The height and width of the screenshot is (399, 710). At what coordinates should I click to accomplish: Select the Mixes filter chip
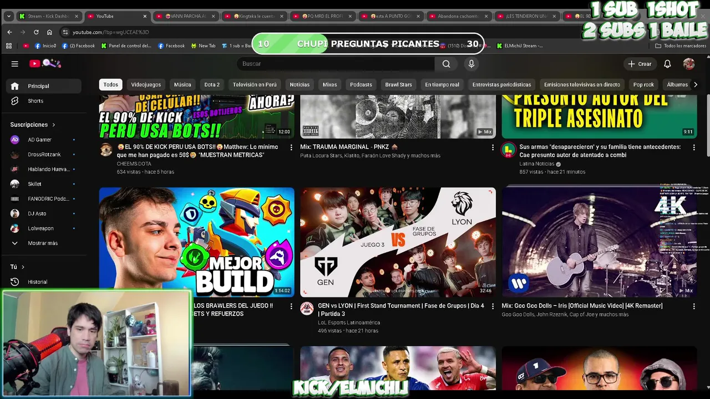pos(329,85)
